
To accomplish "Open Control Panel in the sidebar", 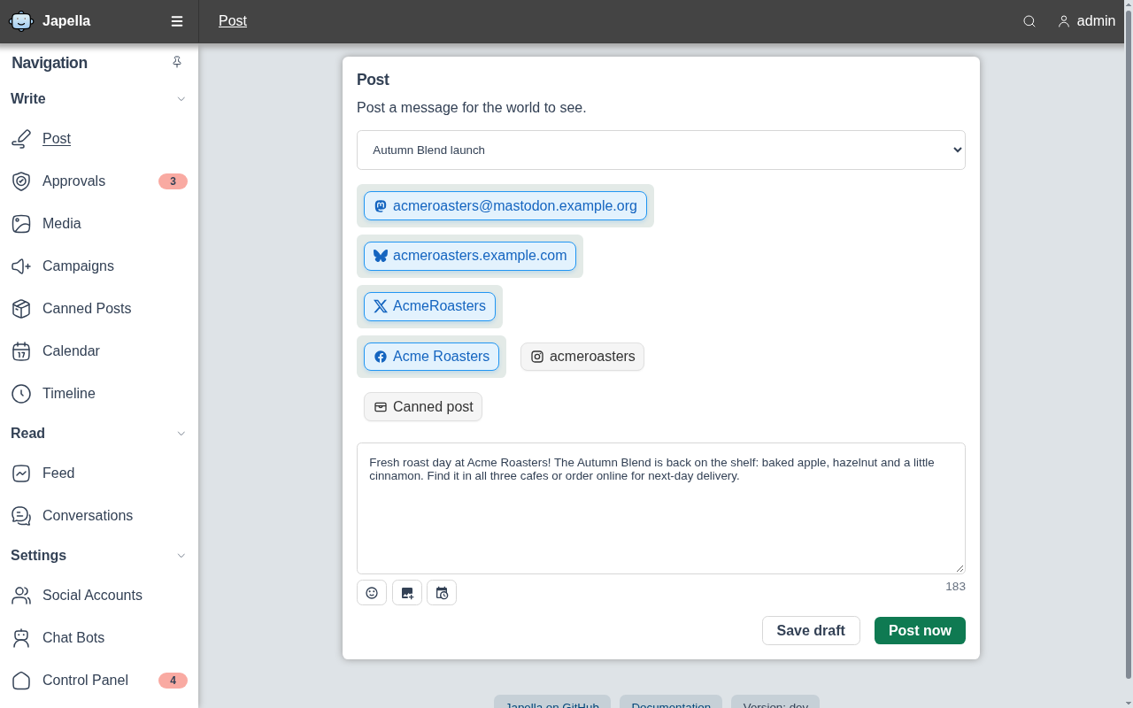I will coord(99,681).
